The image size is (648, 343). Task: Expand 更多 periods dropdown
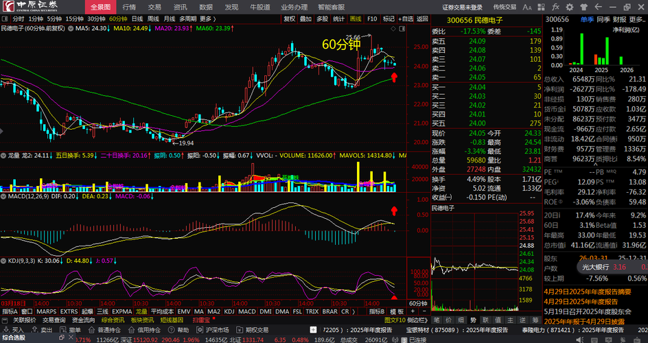point(208,19)
